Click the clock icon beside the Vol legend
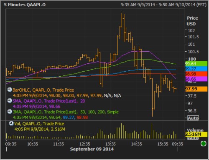This screenshot has height=160, width=209. pos(11,123)
